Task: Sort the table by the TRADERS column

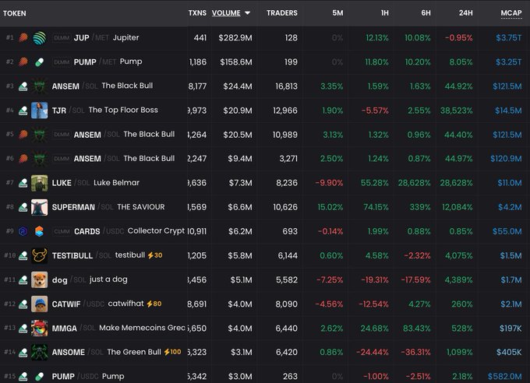Action: pos(282,12)
